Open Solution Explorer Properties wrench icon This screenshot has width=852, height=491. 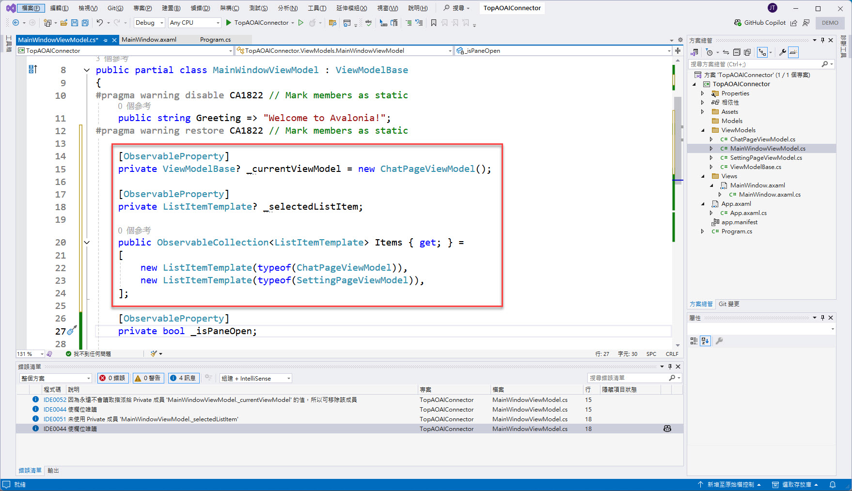coord(782,52)
